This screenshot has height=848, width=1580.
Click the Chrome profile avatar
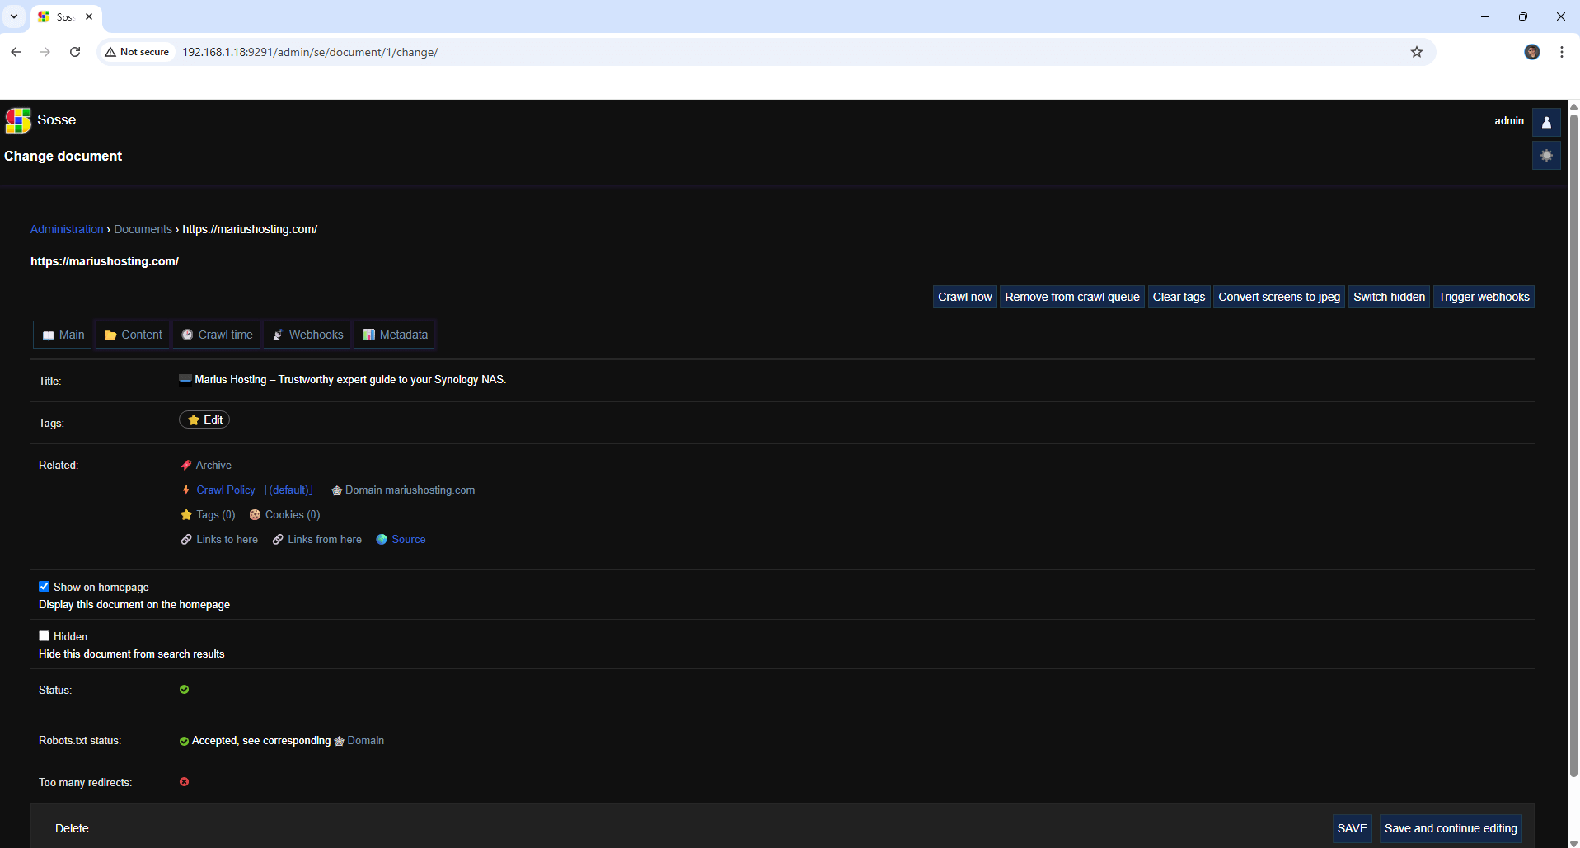click(1531, 52)
